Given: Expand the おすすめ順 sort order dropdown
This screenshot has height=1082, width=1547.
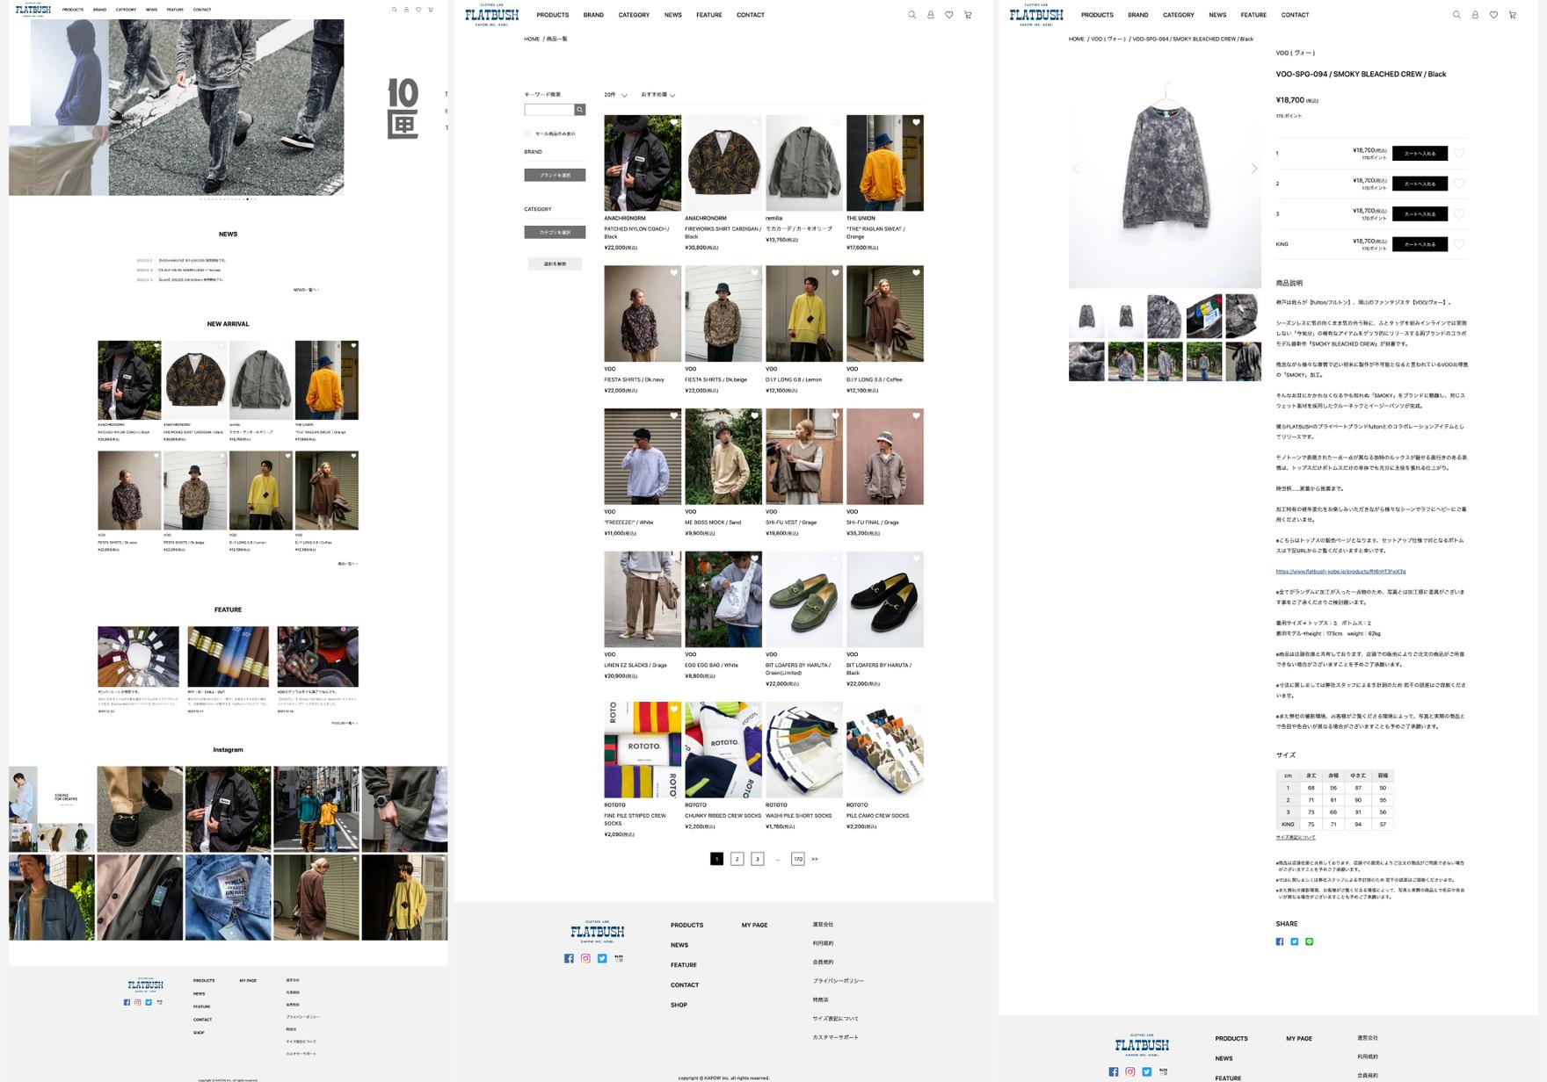Looking at the screenshot, I should (x=657, y=95).
